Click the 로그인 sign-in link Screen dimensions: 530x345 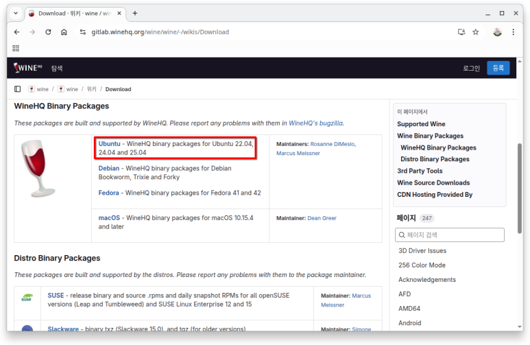pos(471,69)
